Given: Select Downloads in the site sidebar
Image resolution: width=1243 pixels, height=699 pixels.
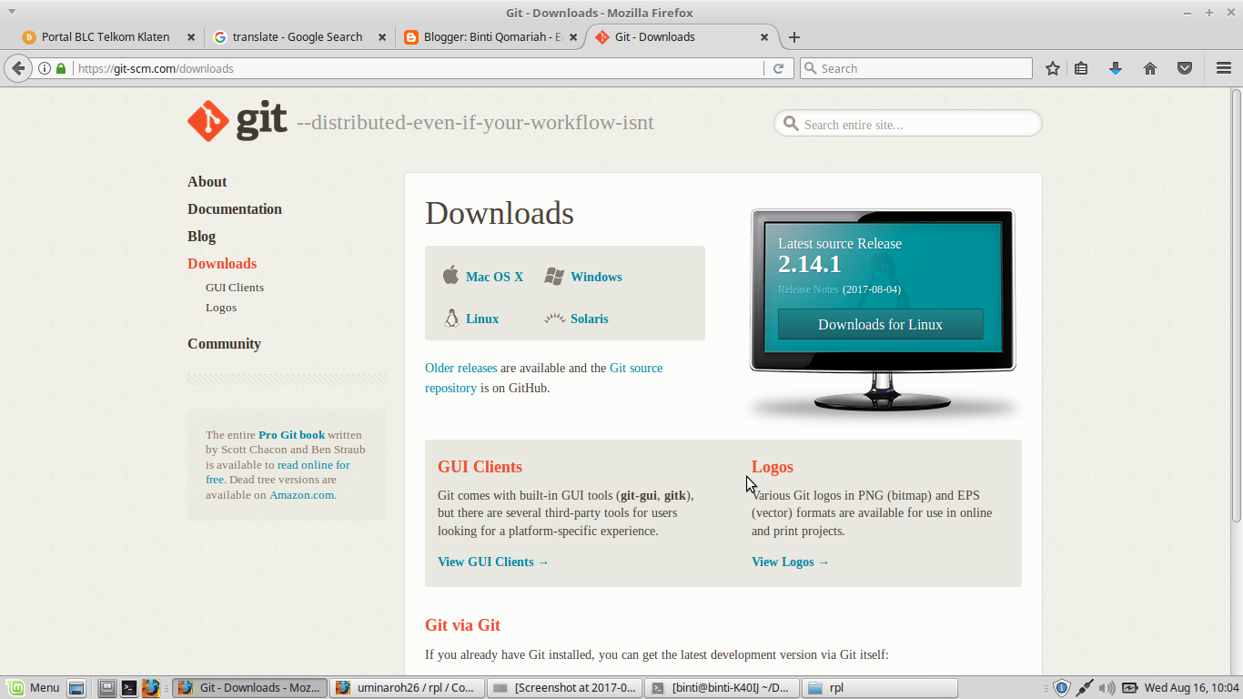Looking at the screenshot, I should (222, 264).
